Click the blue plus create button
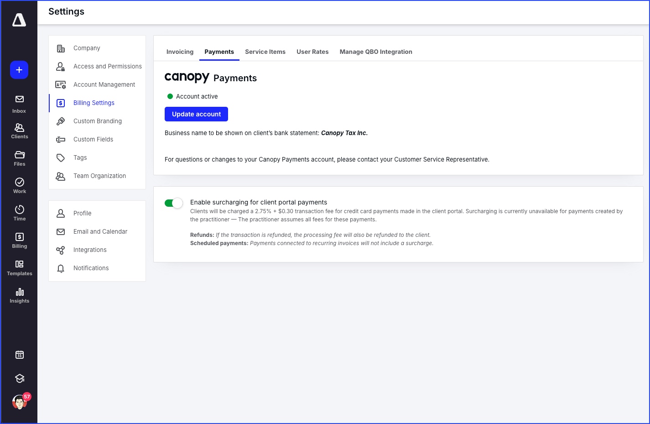This screenshot has width=650, height=424. (19, 70)
